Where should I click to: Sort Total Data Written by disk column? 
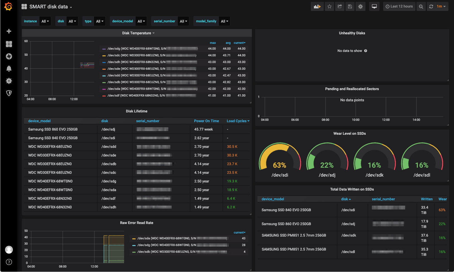point(346,199)
